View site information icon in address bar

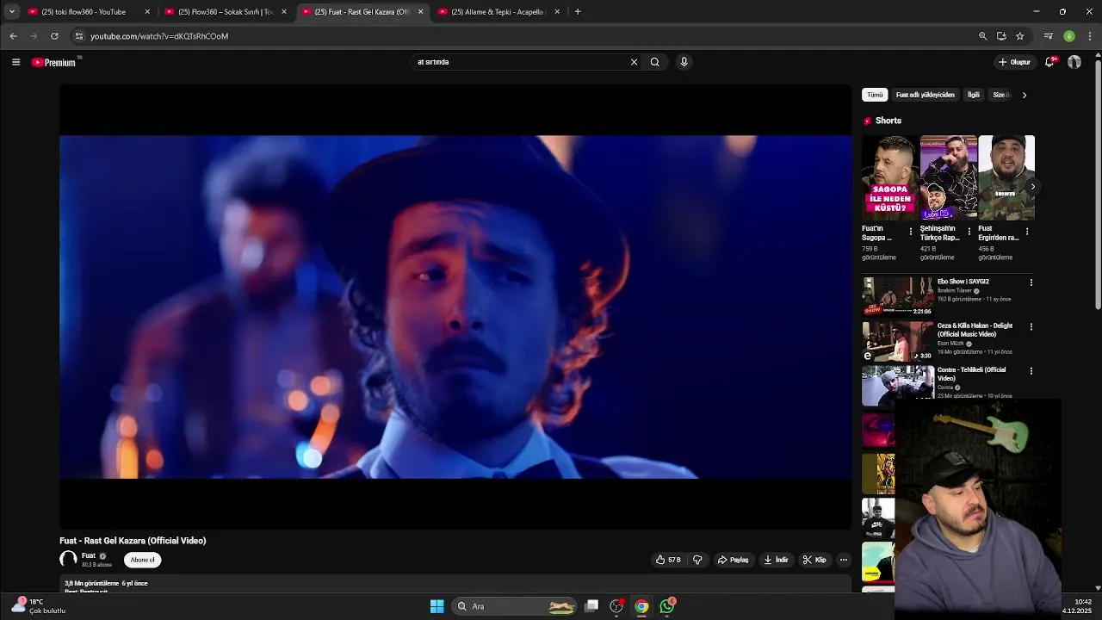point(78,36)
